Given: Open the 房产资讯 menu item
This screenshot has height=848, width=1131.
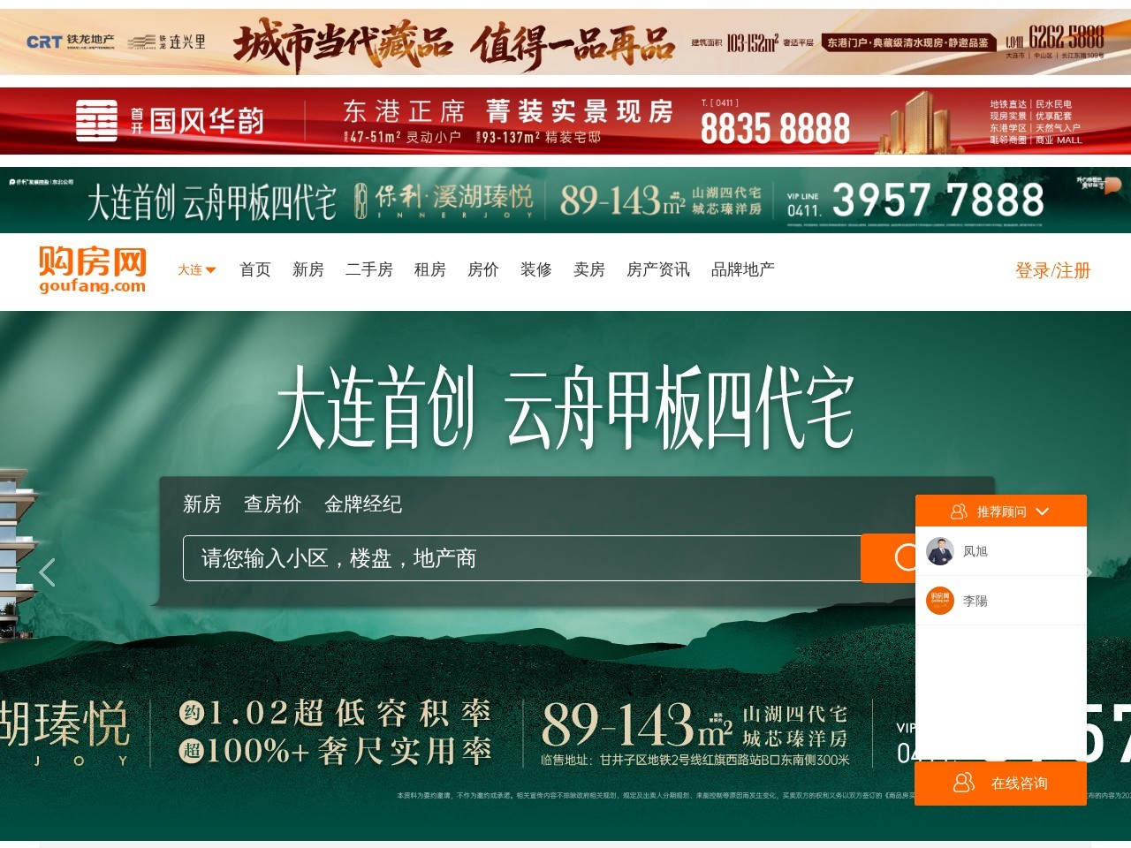Looking at the screenshot, I should point(659,269).
